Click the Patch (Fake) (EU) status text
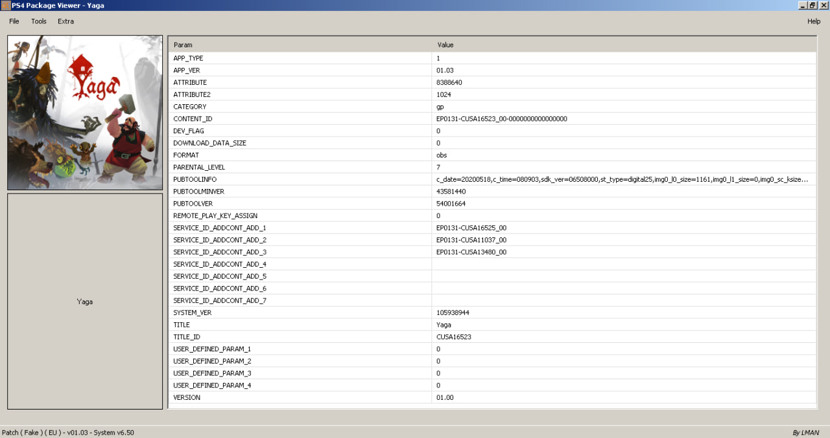 (x=68, y=432)
